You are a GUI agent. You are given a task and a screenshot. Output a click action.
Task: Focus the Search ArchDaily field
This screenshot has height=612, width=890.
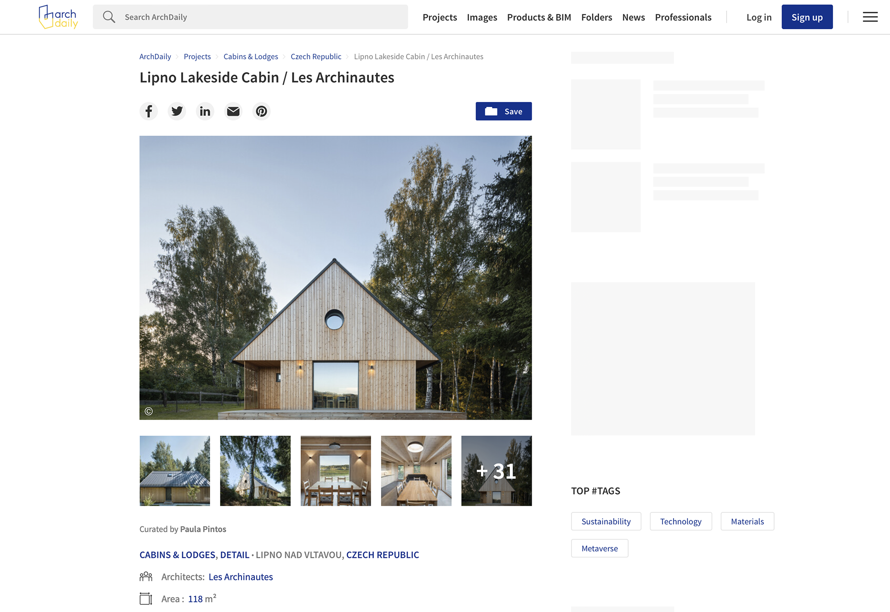coord(250,17)
